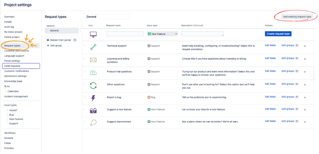The height and width of the screenshot is (154, 319).
Task: Click the monitor icon in new request row
Action: [93, 34]
